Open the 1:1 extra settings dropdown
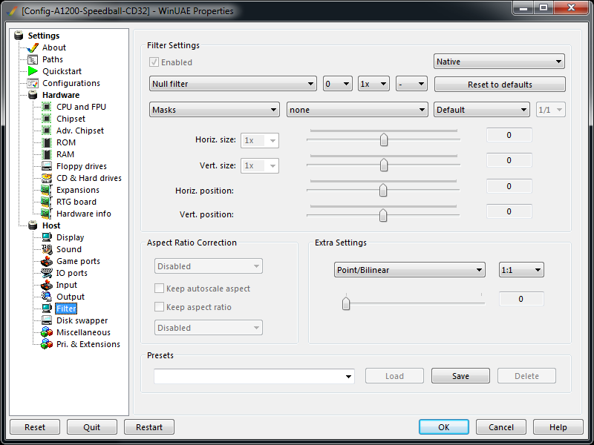Image resolution: width=594 pixels, height=445 pixels. 521,270
